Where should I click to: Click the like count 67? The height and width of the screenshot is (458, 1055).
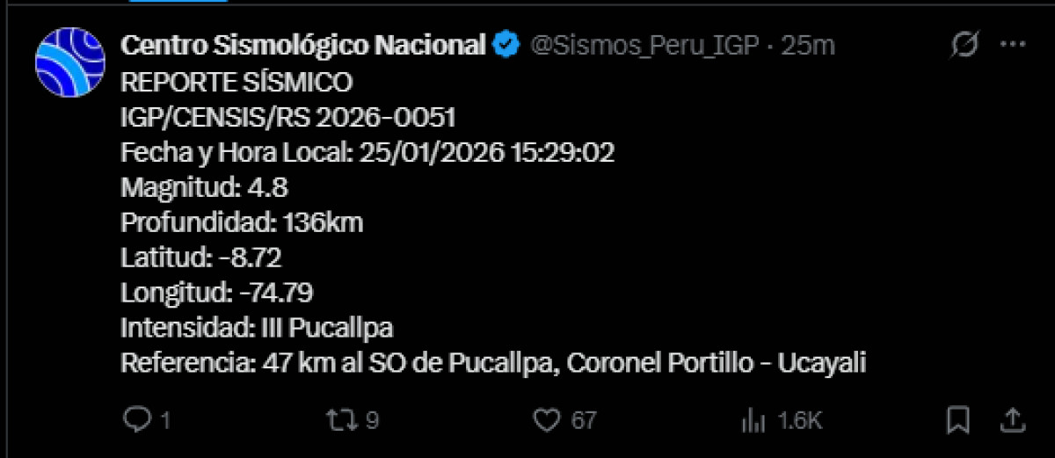[584, 421]
